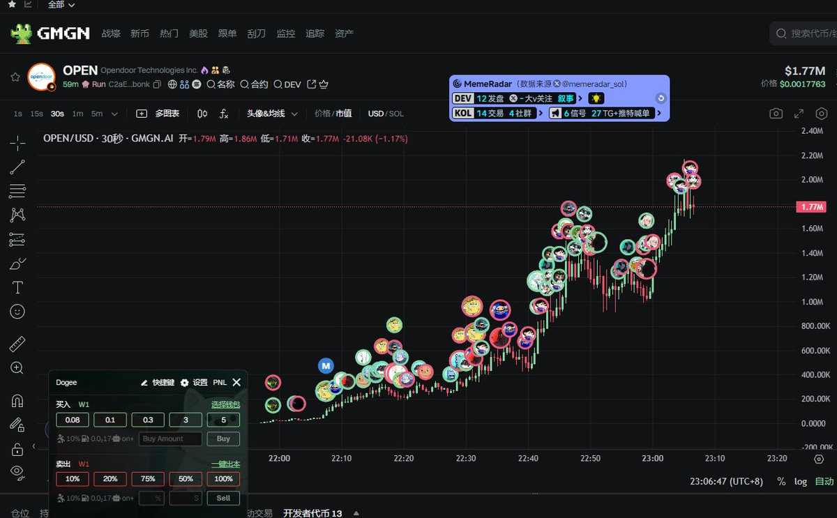Toggle log scale on price axis

click(x=801, y=482)
